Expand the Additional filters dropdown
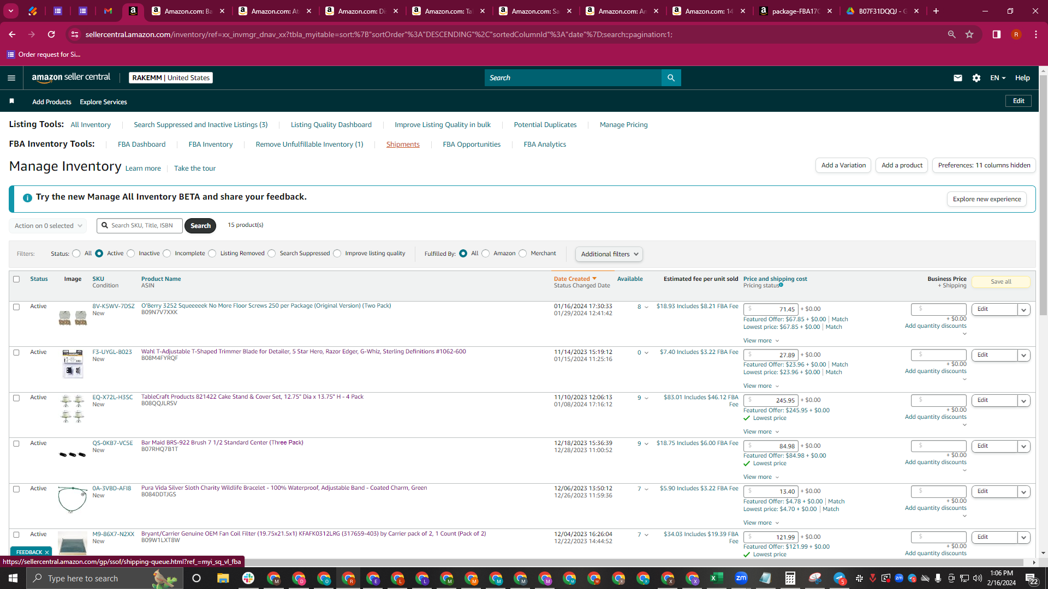Screen dimensions: 1048x589 pyautogui.click(x=609, y=254)
